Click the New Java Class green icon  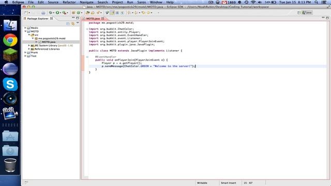tap(78, 13)
